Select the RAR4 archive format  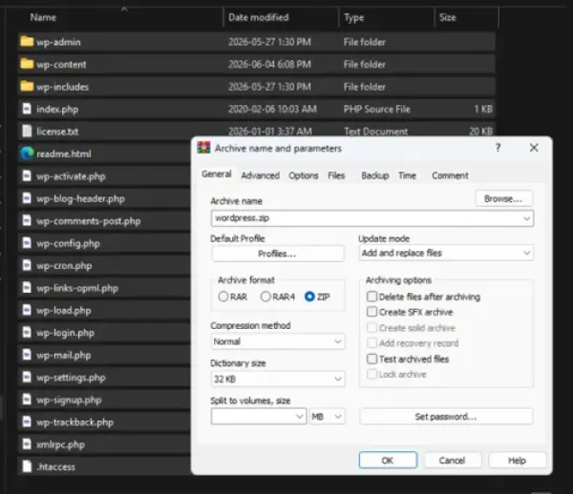coord(265,297)
